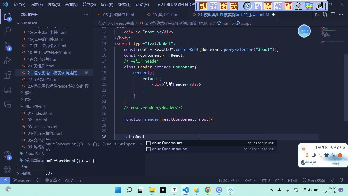Open the Extensions view icon

[x=7, y=75]
